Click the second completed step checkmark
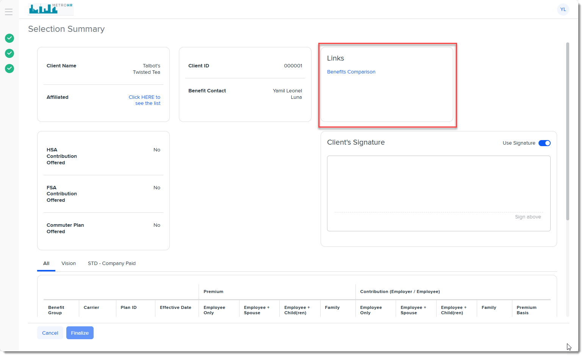 pos(9,53)
